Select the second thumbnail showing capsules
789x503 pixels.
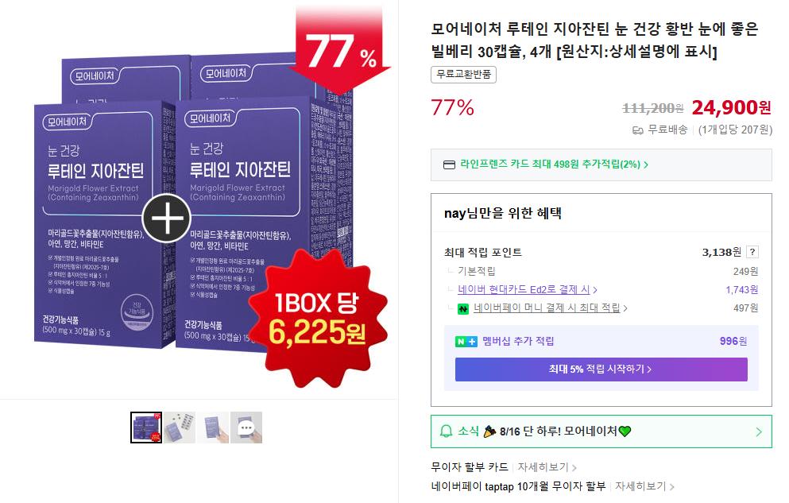click(x=180, y=428)
